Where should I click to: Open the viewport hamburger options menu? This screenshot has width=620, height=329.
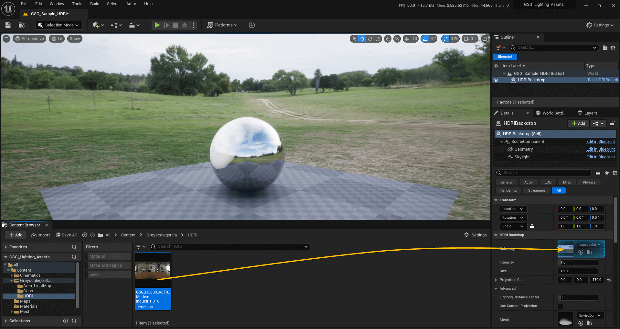point(6,39)
